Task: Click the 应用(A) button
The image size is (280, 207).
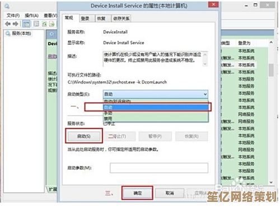Action: [x=200, y=193]
